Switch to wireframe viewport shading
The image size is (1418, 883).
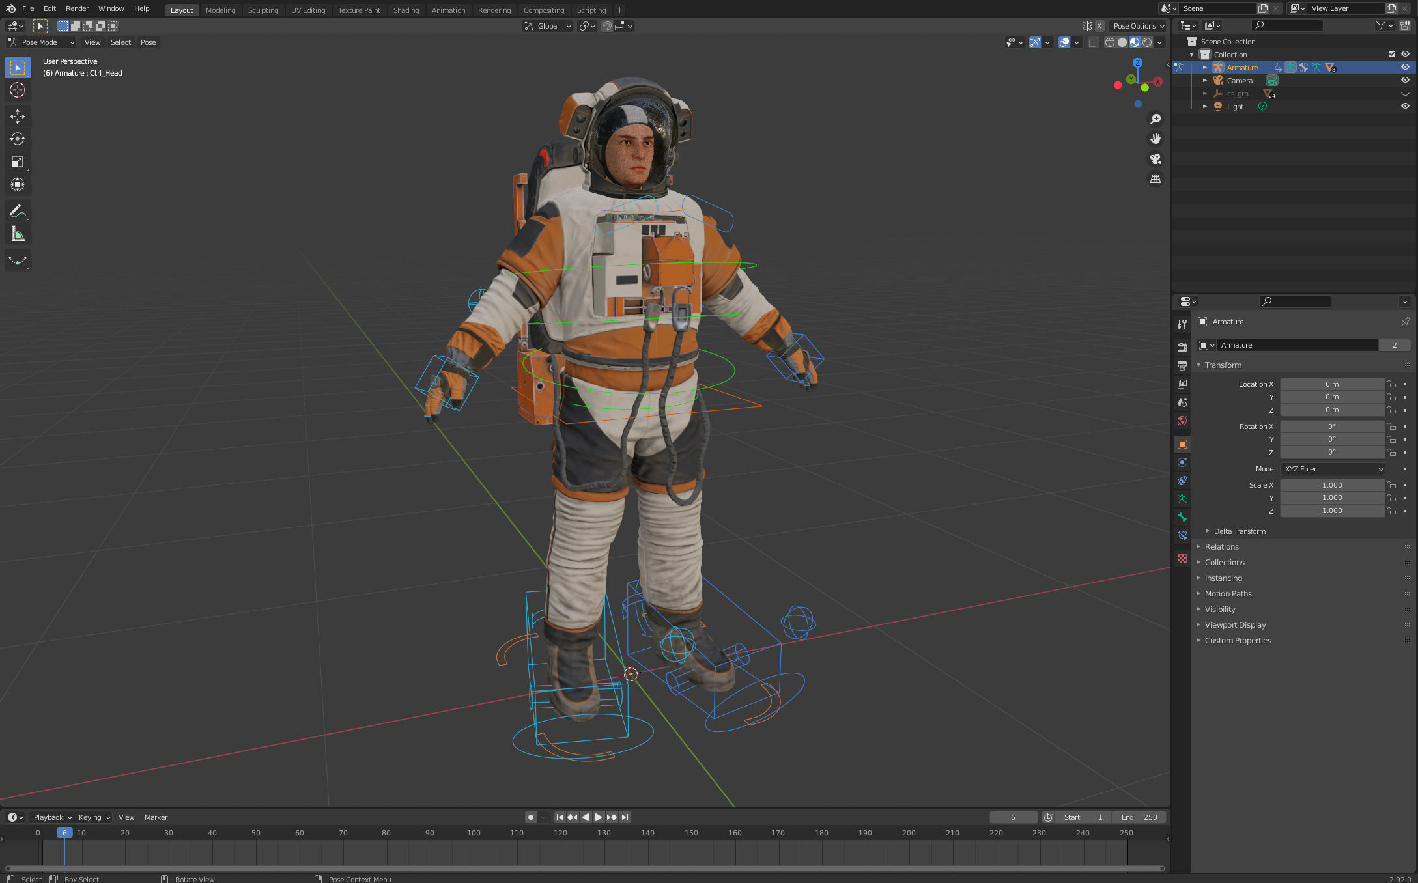1110,42
